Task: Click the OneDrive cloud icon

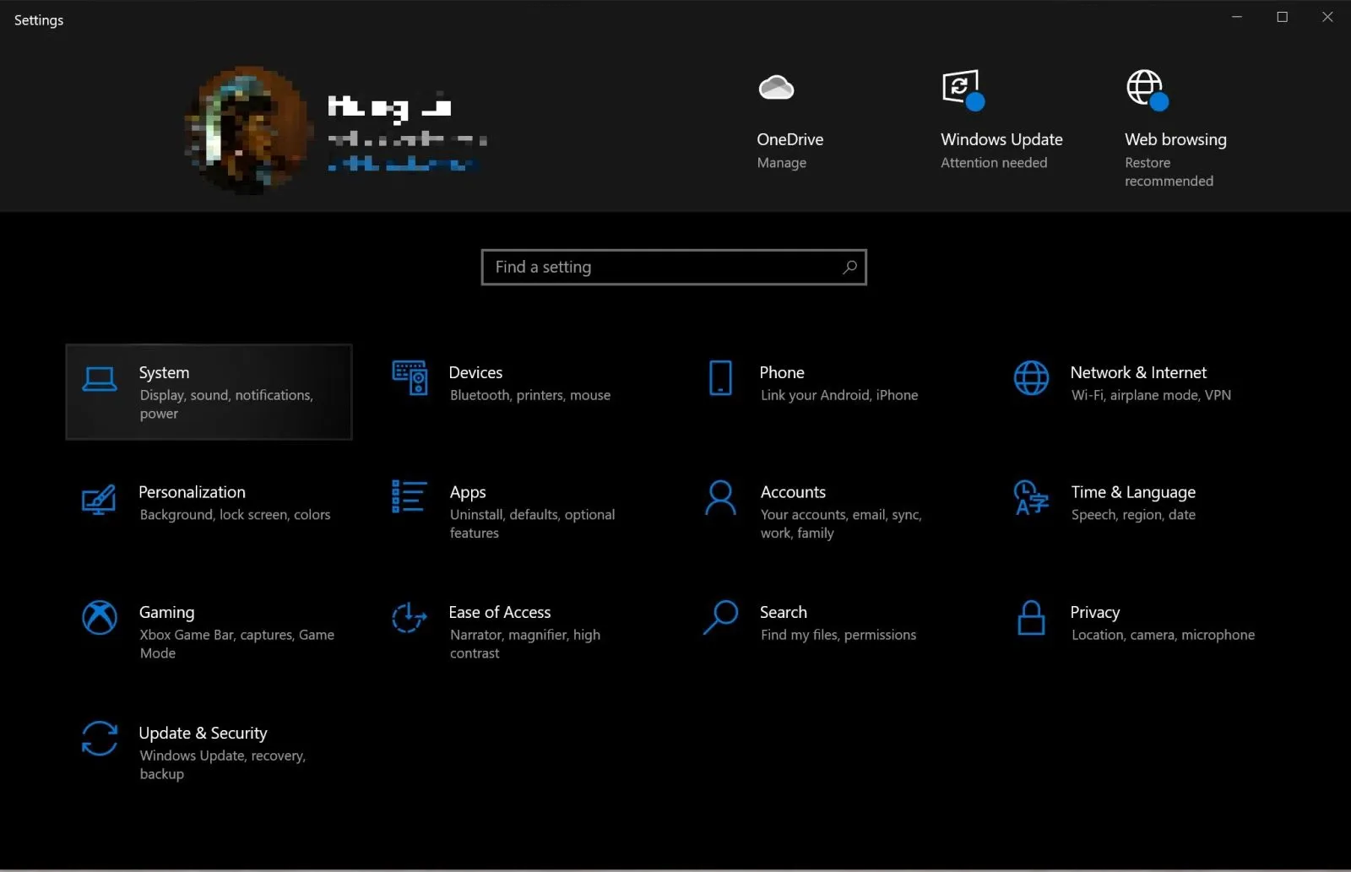Action: (776, 87)
